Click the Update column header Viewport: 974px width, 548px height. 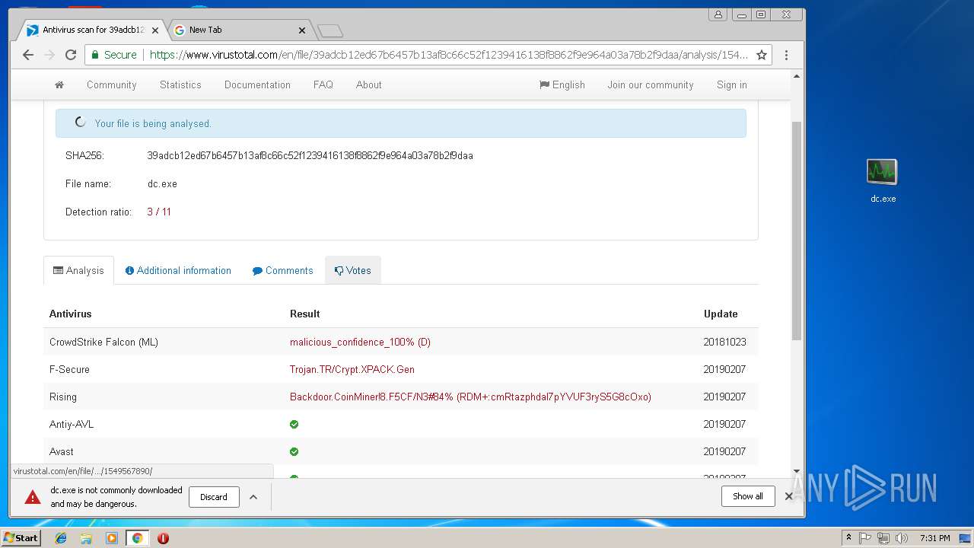[x=721, y=314]
